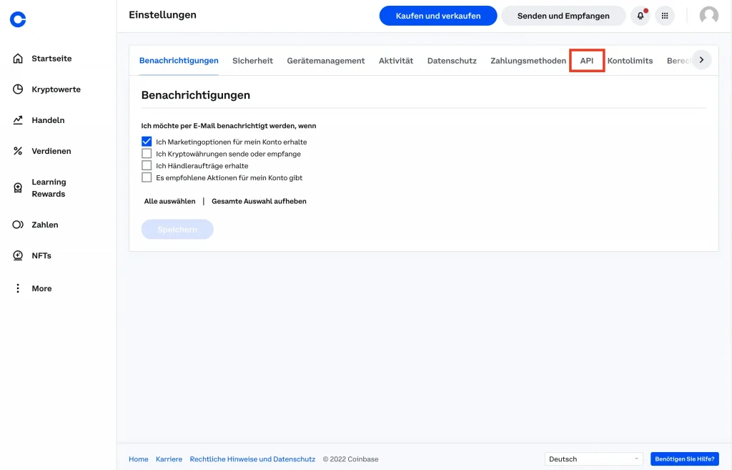Click the Coinbase logo icon
732x470 pixels.
pos(18,19)
